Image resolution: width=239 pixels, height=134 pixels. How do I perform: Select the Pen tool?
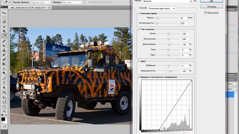point(4,79)
